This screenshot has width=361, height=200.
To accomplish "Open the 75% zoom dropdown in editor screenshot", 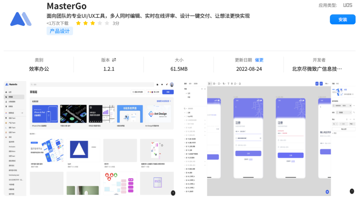I will pyautogui.click(x=327, y=84).
